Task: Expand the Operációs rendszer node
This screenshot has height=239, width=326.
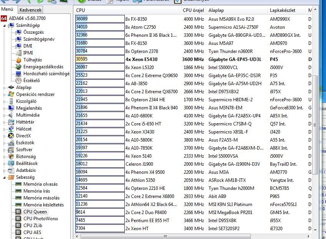Action: coord(4,95)
